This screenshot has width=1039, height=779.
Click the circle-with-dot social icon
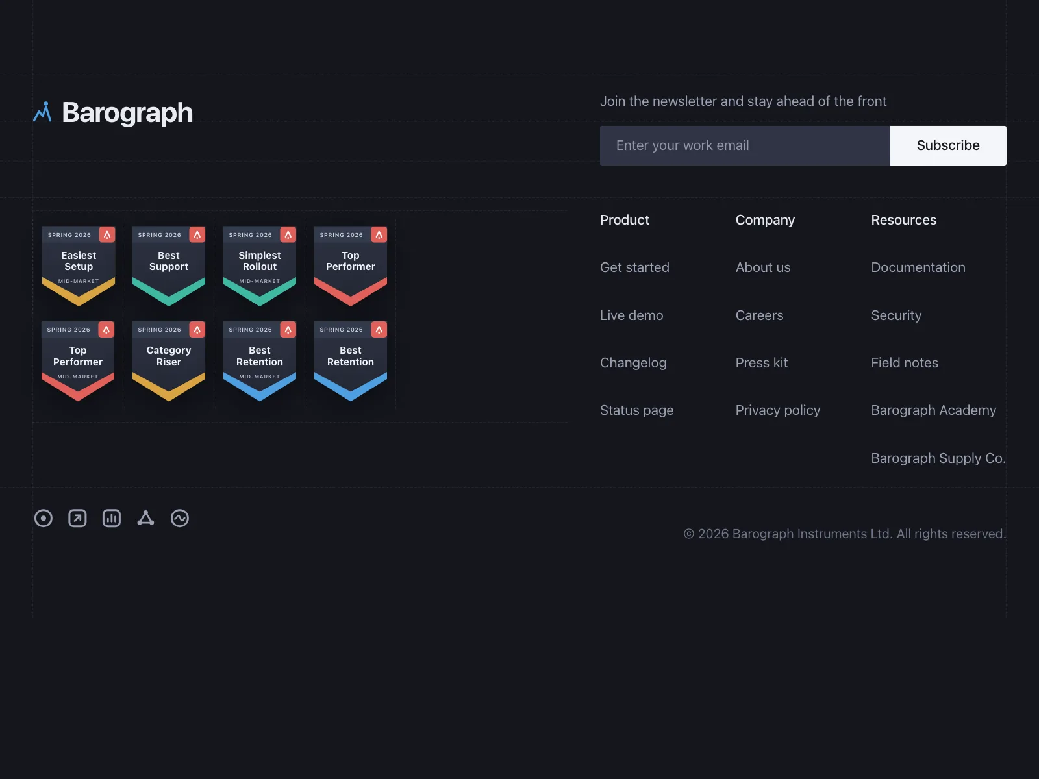pos(44,518)
